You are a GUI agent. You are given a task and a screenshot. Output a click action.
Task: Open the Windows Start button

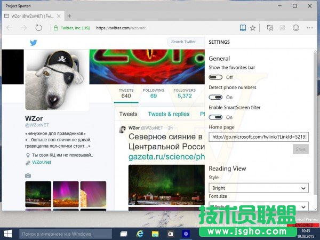click(x=7, y=234)
